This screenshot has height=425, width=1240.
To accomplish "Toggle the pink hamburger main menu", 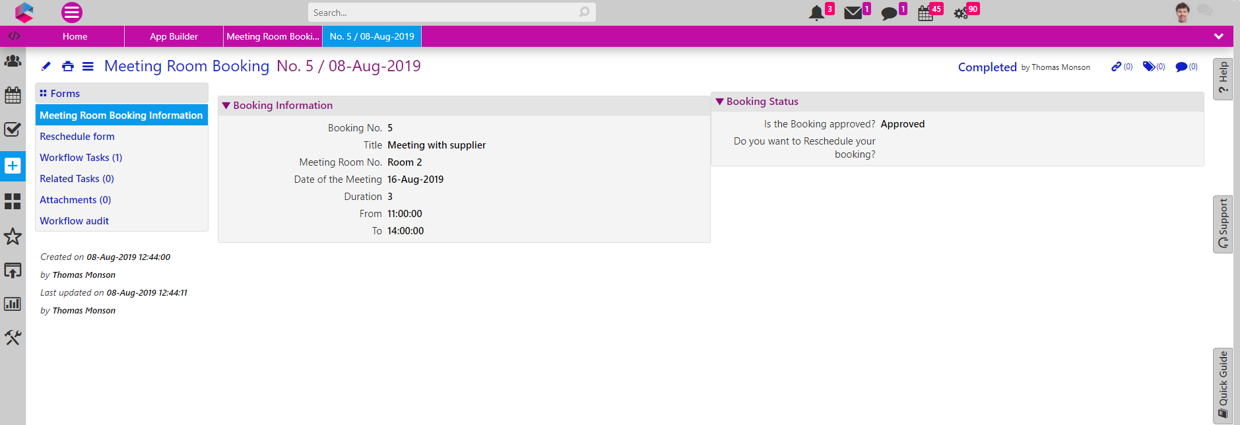I will point(71,13).
